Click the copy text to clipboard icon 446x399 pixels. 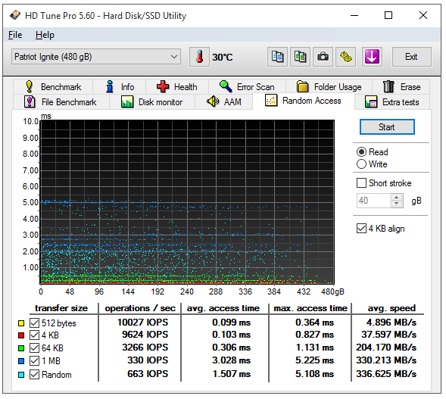pos(277,57)
